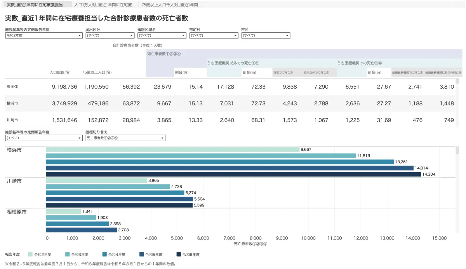Click the 令和3年度 legend color swatch
The image size is (466, 269).
click(x=68, y=254)
